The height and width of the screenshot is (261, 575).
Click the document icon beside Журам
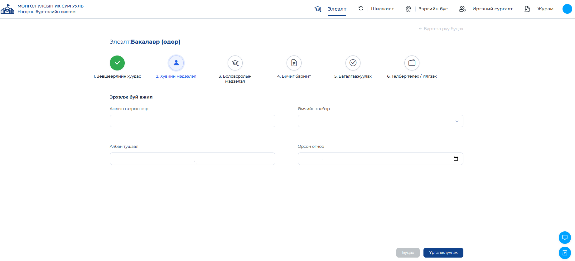527,9
